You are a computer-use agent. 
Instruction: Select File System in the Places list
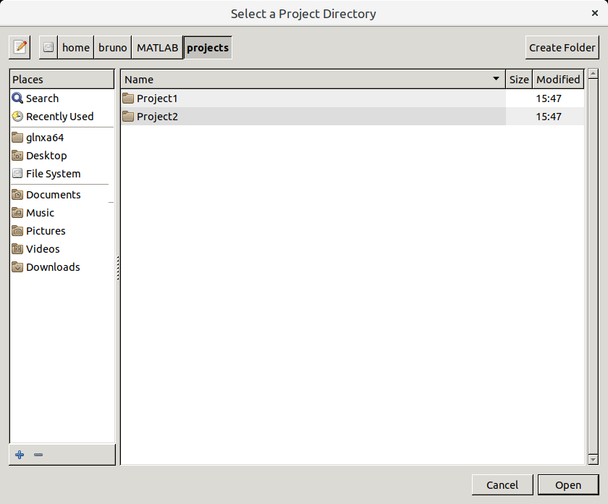coord(53,174)
